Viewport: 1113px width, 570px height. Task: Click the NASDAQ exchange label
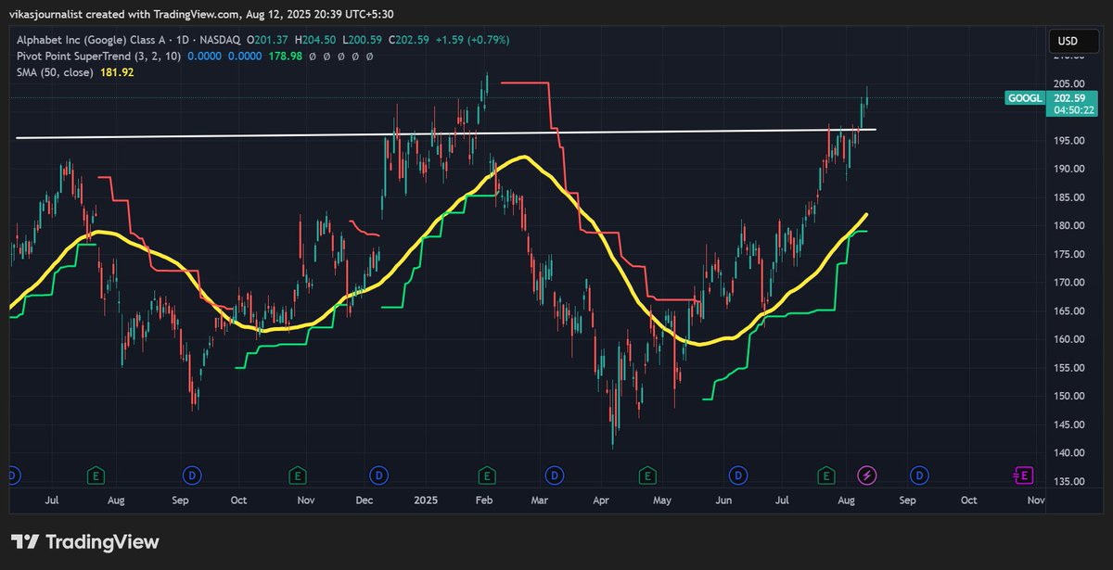coord(218,40)
